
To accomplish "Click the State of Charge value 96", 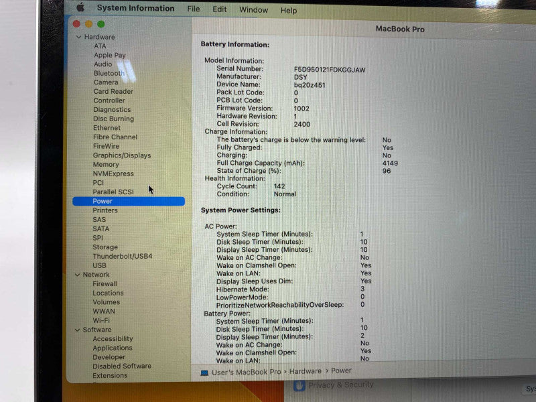I will click(x=387, y=171).
